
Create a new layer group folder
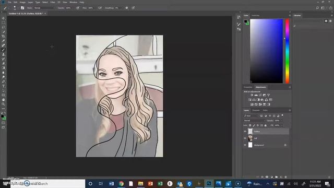[277, 177]
